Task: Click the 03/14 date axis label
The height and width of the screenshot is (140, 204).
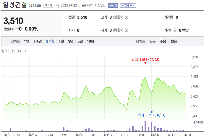Action: (108, 135)
